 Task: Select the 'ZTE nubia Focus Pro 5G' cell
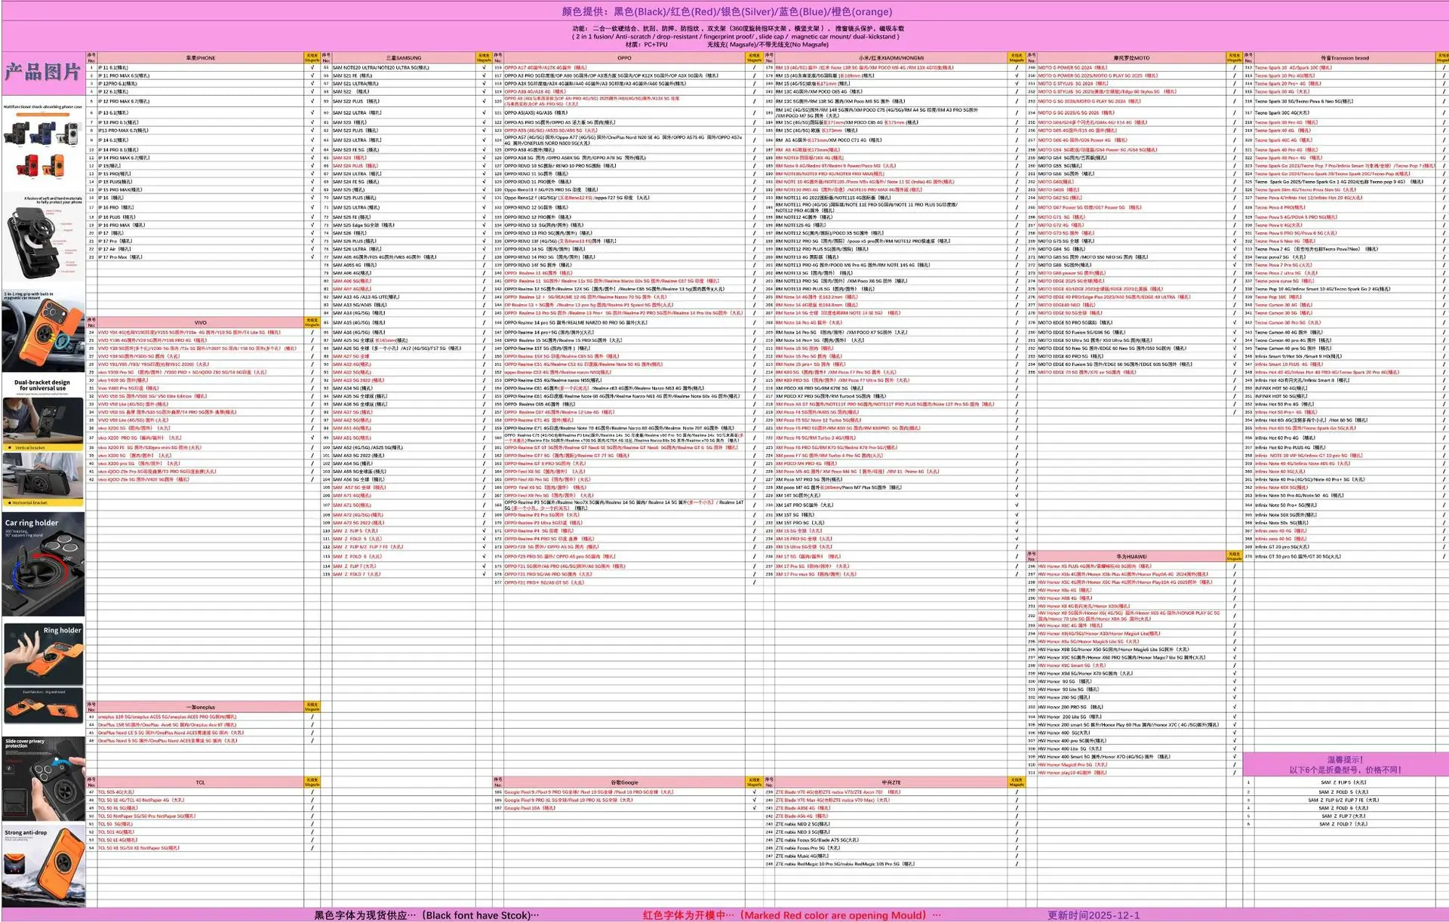[891, 848]
